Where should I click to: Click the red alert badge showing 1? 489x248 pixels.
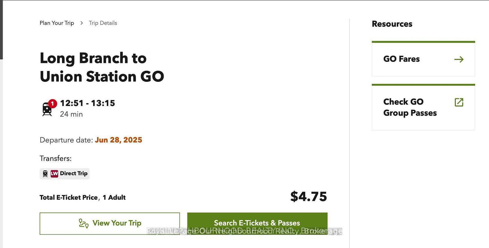click(52, 103)
